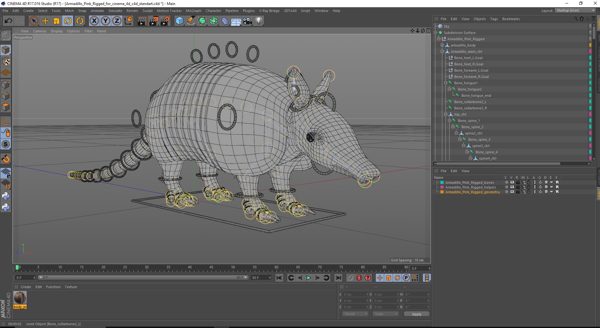600x328 pixels.
Task: Click frame 45 on the timeline
Action: pyautogui.click(x=211, y=268)
